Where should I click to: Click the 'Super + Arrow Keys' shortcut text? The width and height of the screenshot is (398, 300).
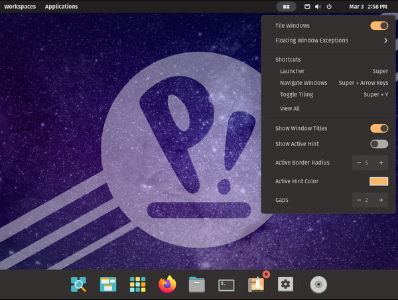(x=364, y=83)
